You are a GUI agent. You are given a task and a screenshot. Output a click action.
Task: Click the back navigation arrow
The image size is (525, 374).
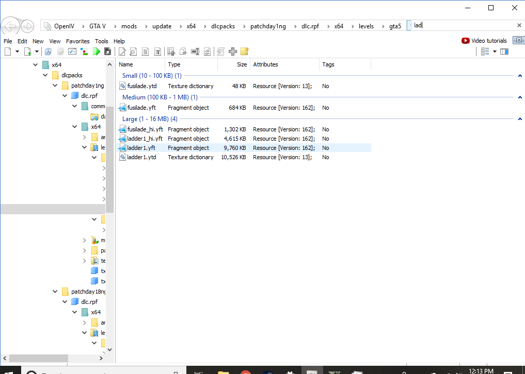click(10, 26)
